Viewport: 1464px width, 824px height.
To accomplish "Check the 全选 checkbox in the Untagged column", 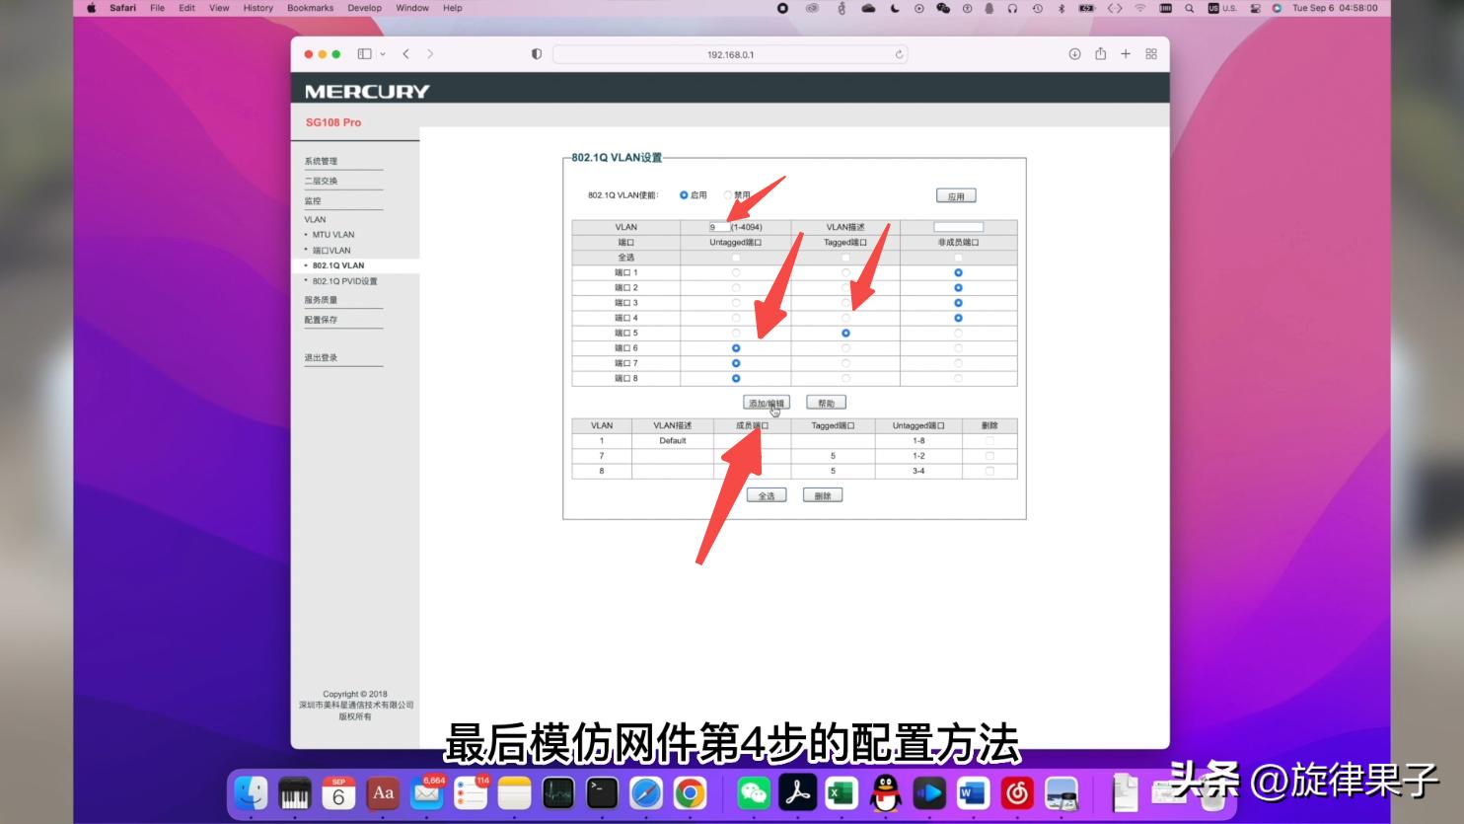I will point(735,256).
